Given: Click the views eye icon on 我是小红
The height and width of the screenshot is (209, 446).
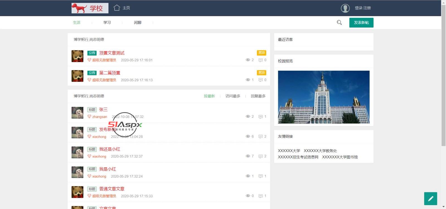Looking at the screenshot, I should point(248,176).
